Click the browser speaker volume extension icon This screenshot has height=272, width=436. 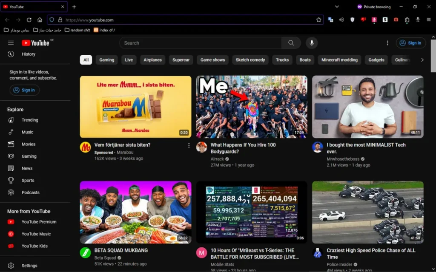[x=341, y=20]
